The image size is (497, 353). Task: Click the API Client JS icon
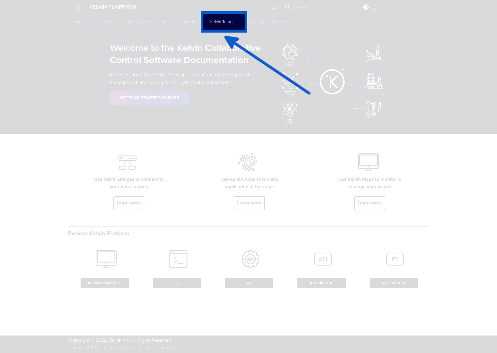pyautogui.click(x=322, y=259)
